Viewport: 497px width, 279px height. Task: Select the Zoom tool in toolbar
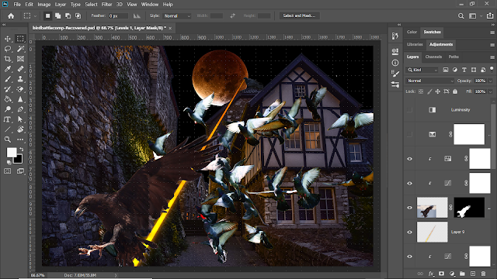[8, 139]
